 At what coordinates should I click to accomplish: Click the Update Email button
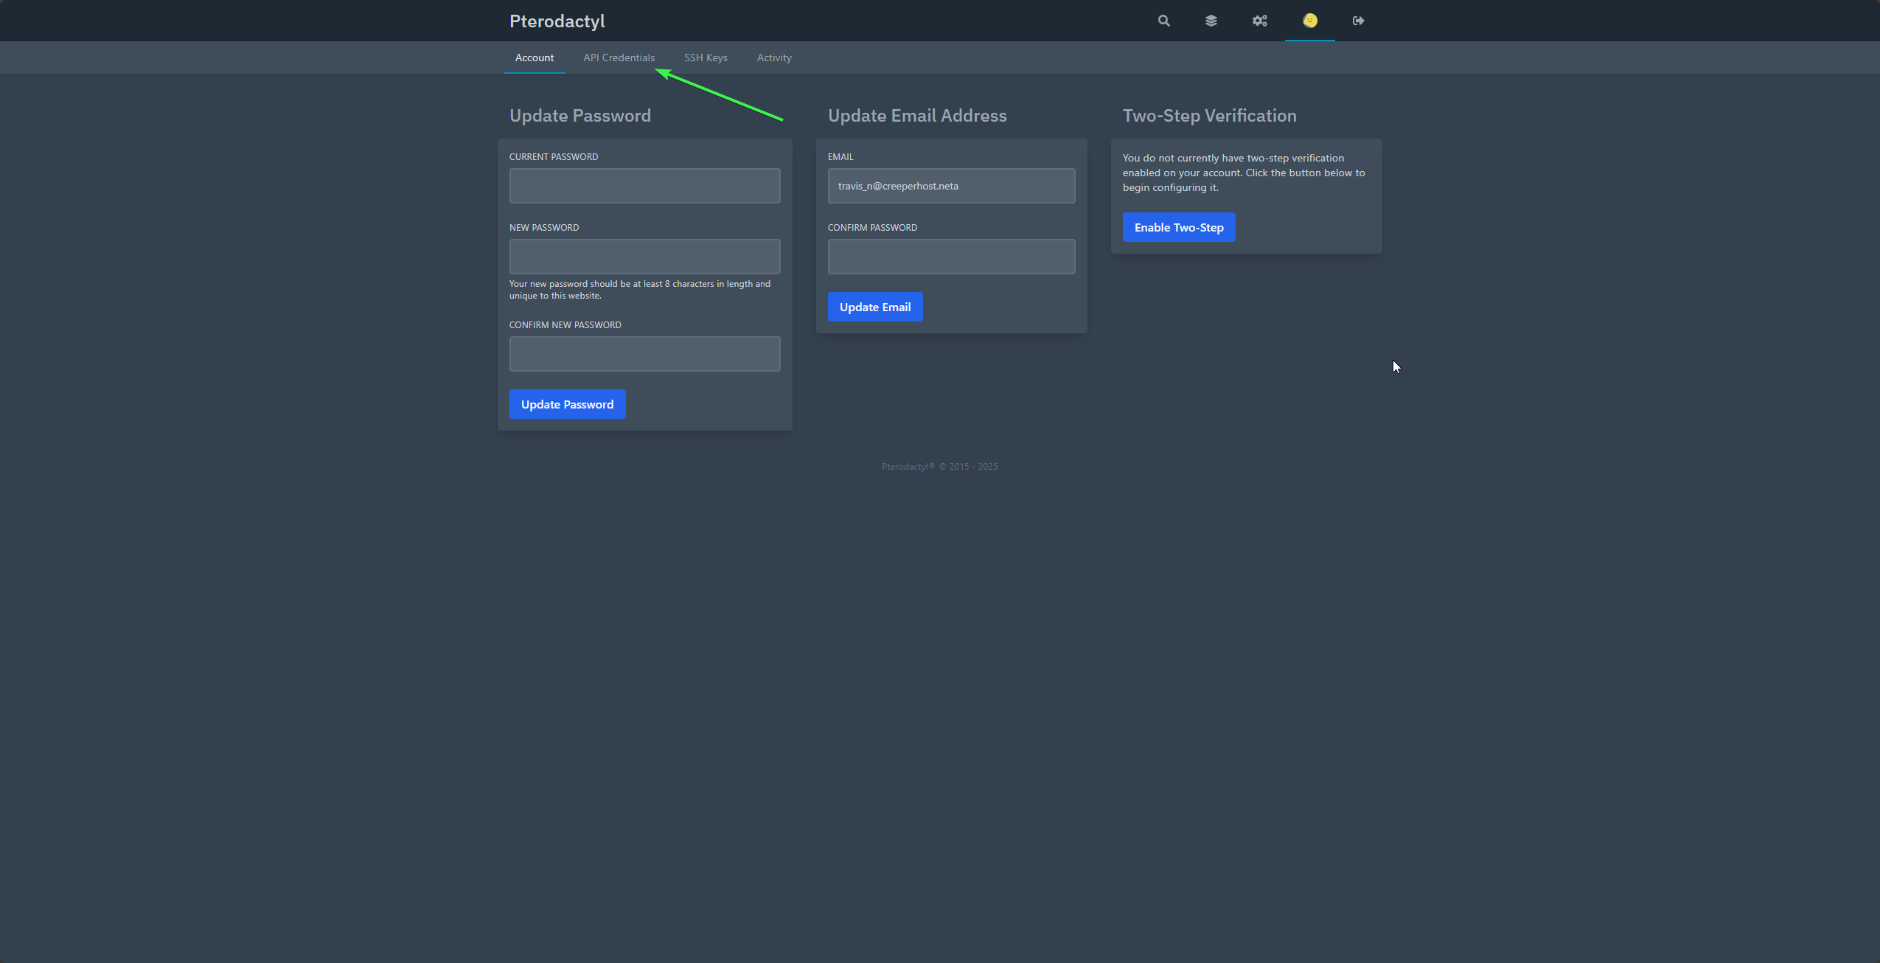pos(875,307)
